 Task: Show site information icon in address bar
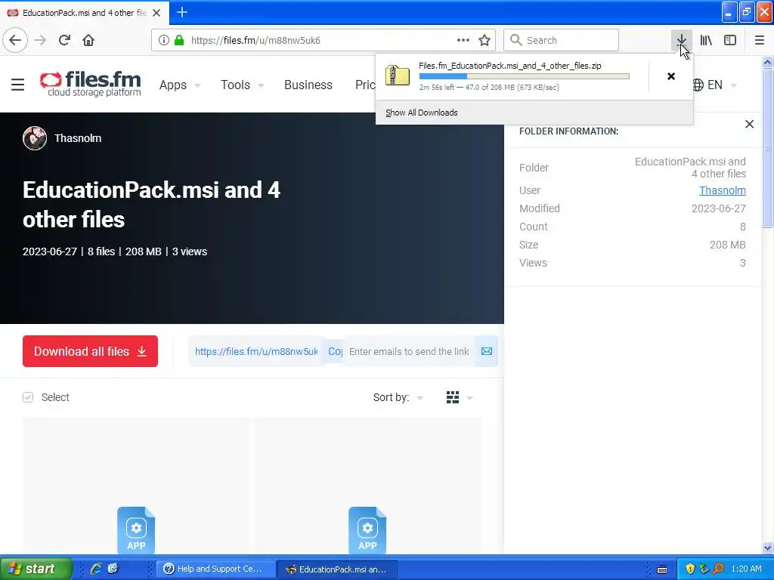click(164, 40)
